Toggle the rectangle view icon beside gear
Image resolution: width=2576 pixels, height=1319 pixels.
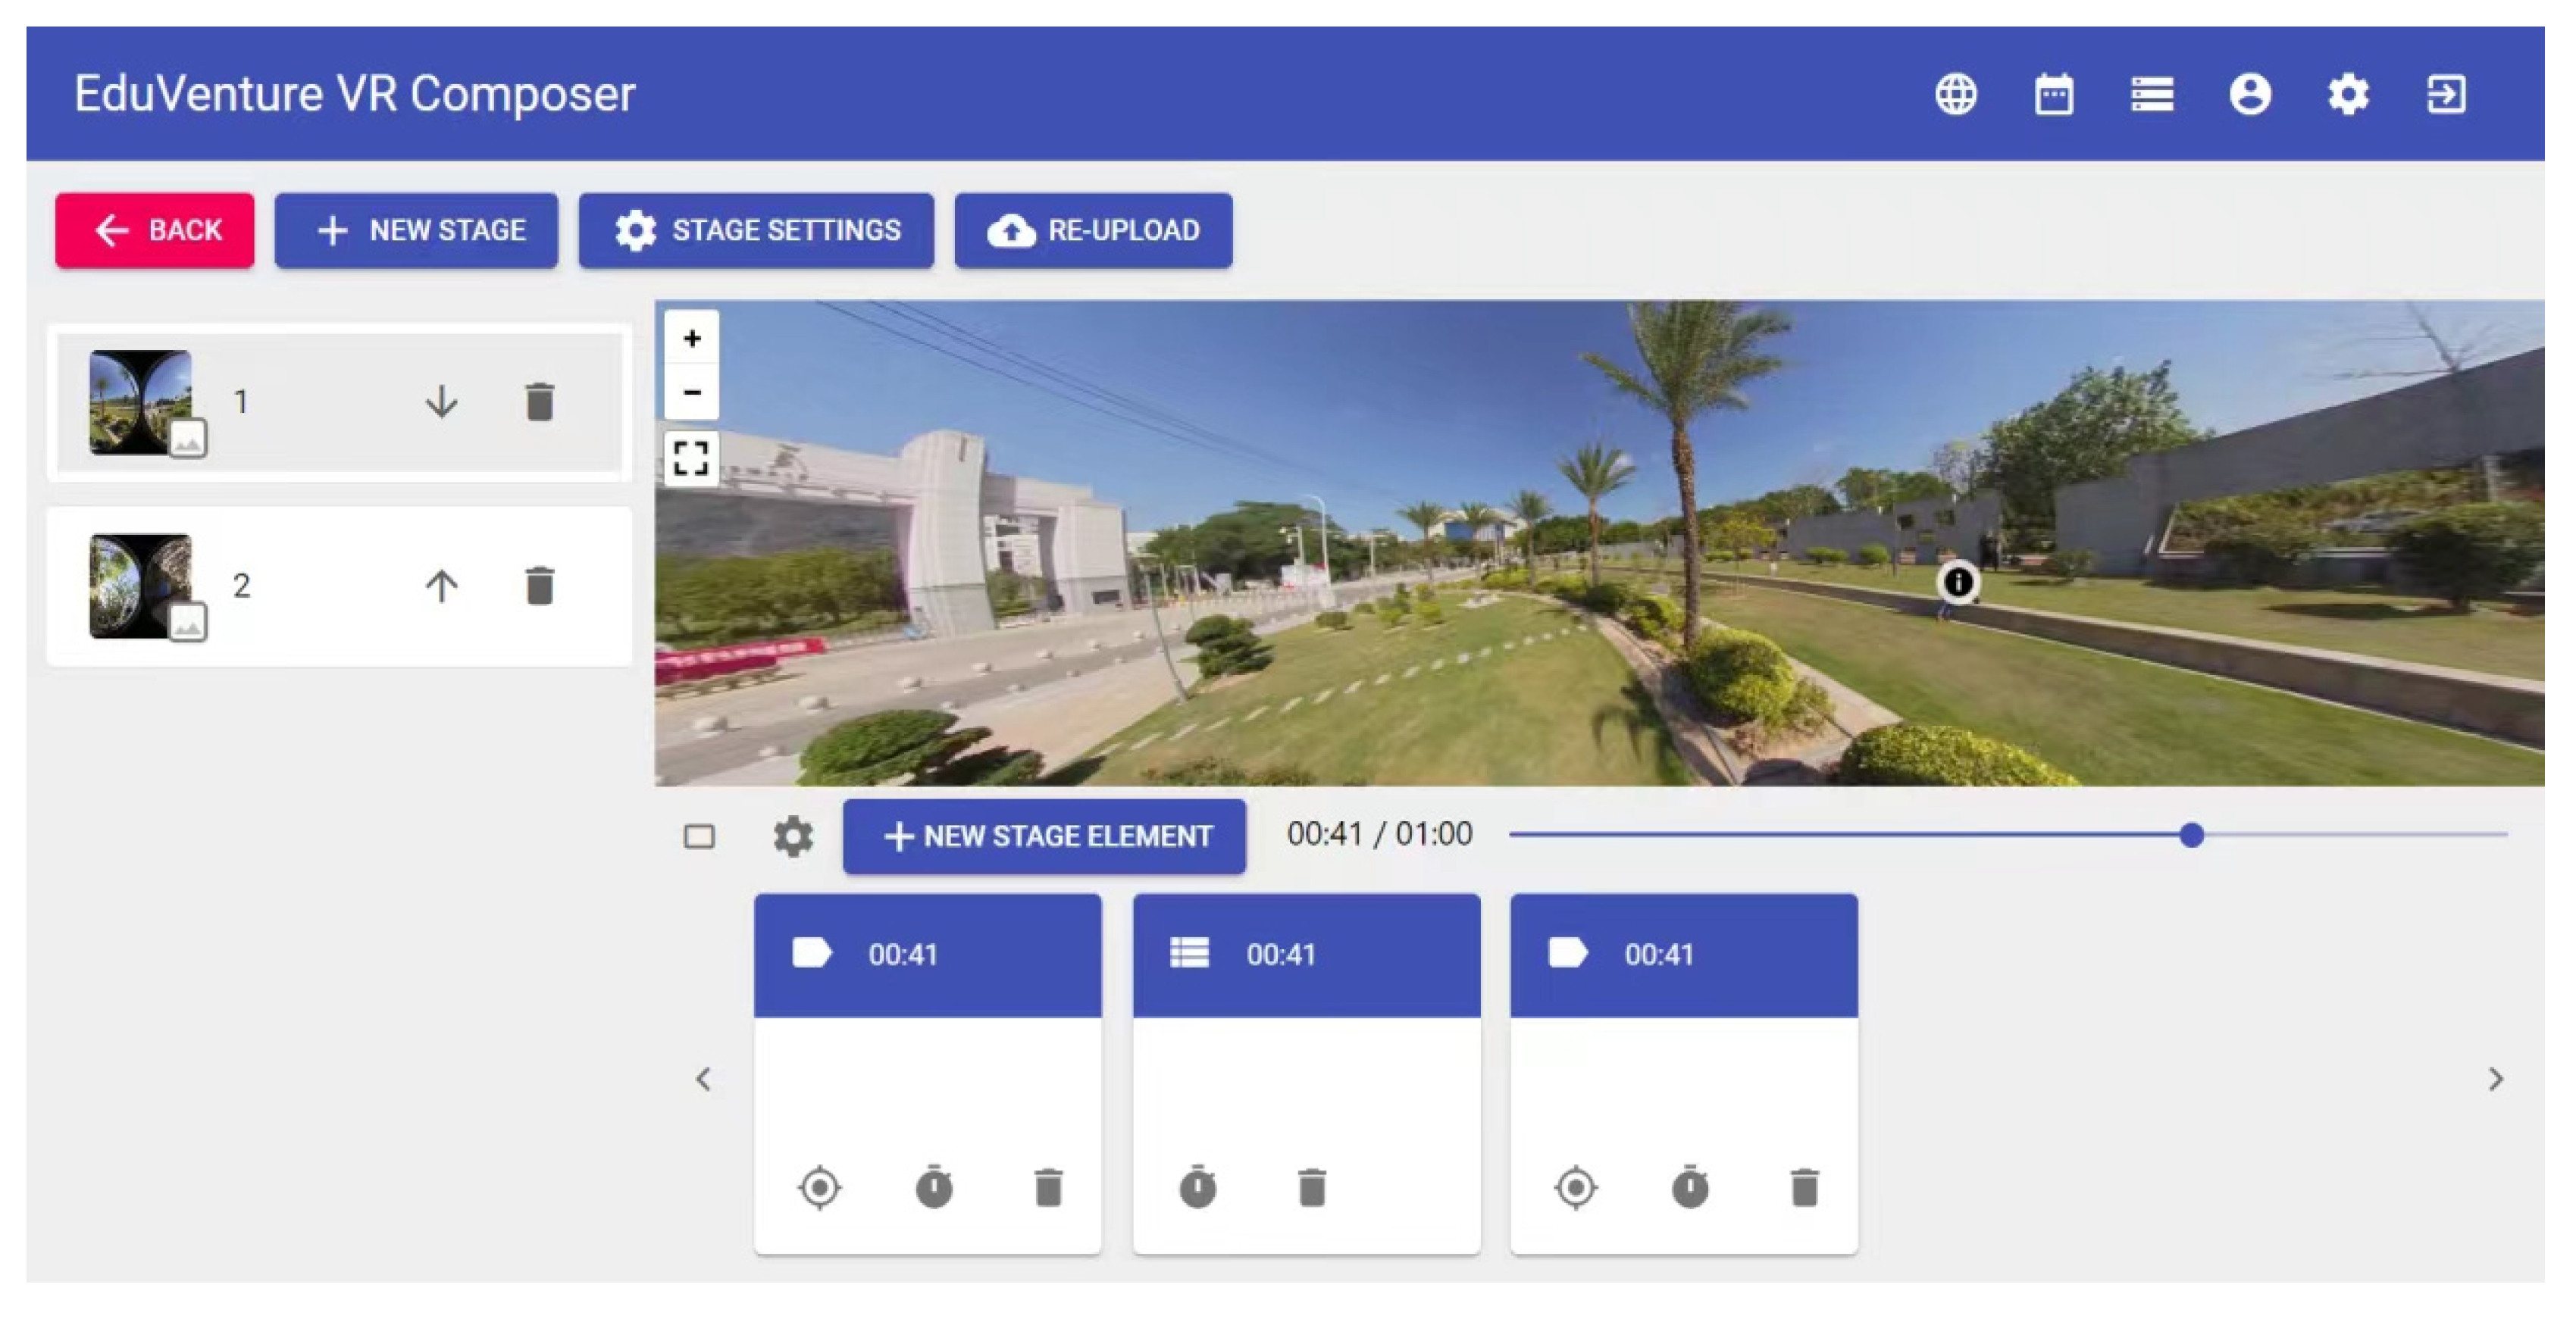(699, 835)
